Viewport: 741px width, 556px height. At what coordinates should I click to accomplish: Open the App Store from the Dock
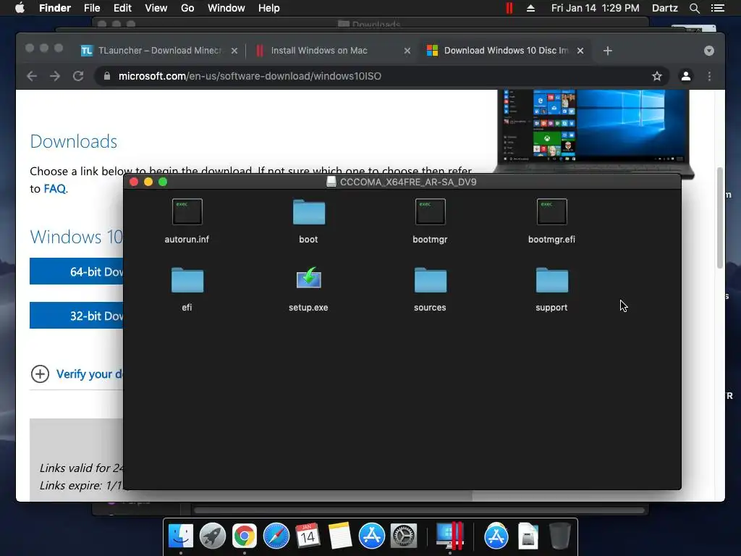(371, 536)
